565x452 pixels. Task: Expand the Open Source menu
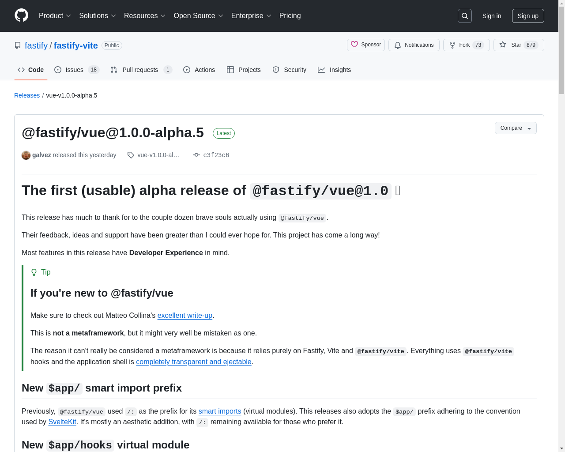pyautogui.click(x=199, y=16)
